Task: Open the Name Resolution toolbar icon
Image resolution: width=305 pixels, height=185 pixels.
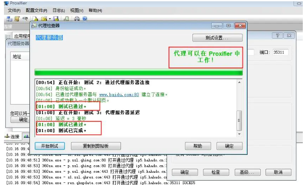Action: pyautogui.click(x=25, y=19)
